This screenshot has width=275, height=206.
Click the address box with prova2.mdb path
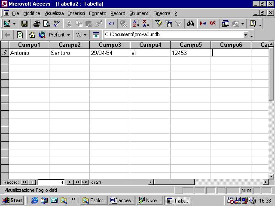point(174,34)
